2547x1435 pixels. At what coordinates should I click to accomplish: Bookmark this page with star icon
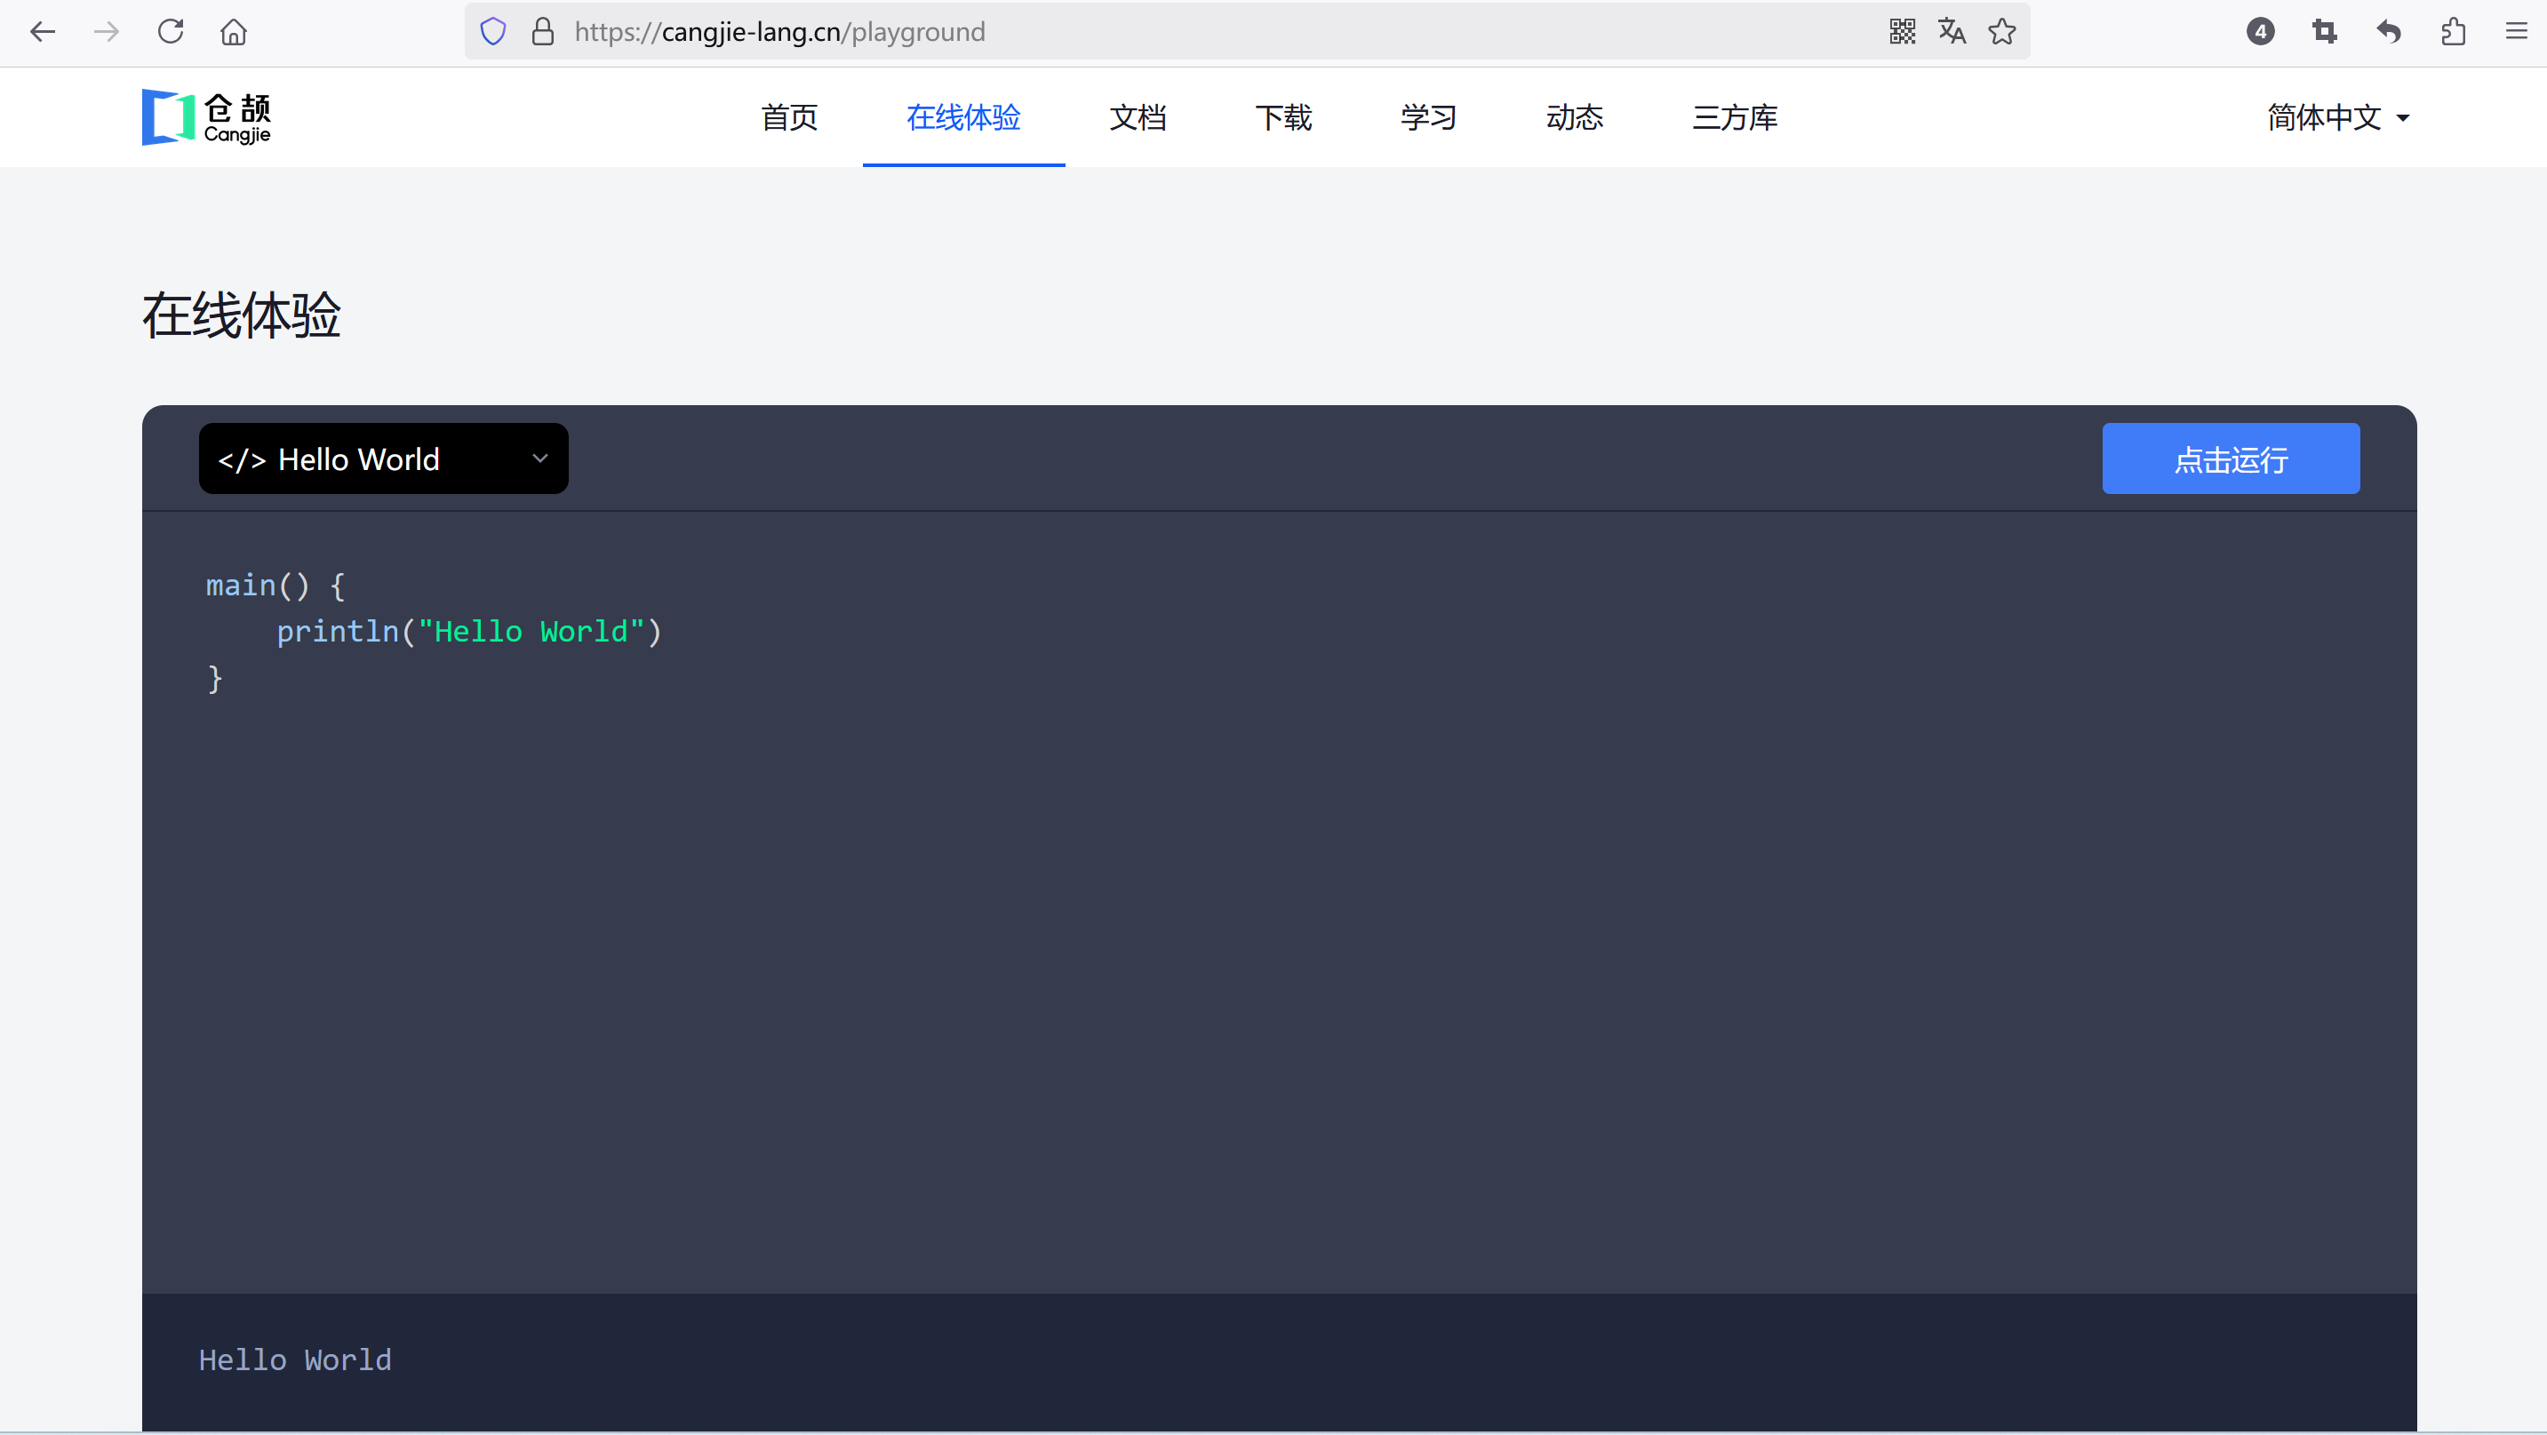coord(2002,32)
